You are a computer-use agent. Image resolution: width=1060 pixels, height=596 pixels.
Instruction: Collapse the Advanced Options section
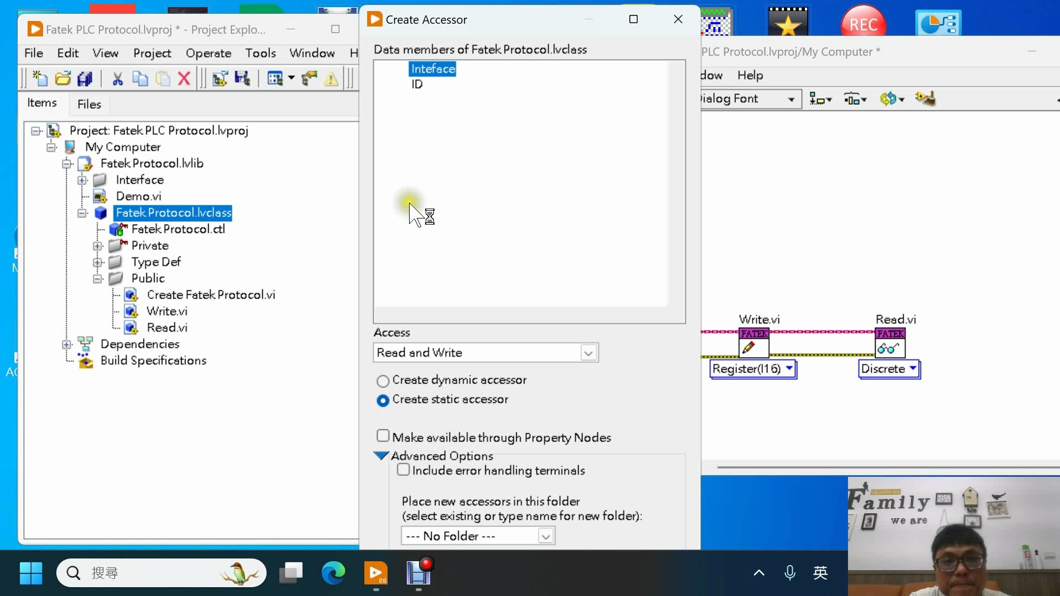click(x=381, y=455)
